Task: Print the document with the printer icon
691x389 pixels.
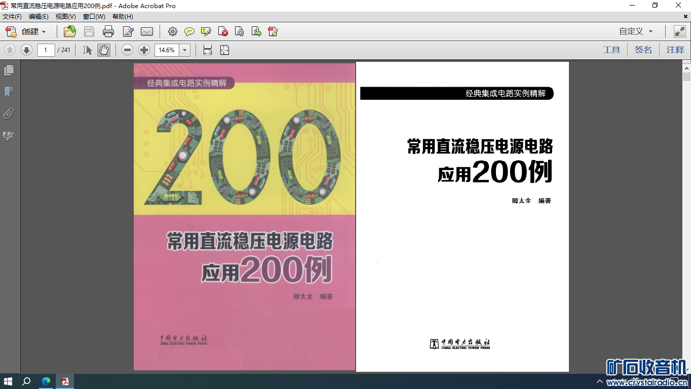Action: coord(108,32)
